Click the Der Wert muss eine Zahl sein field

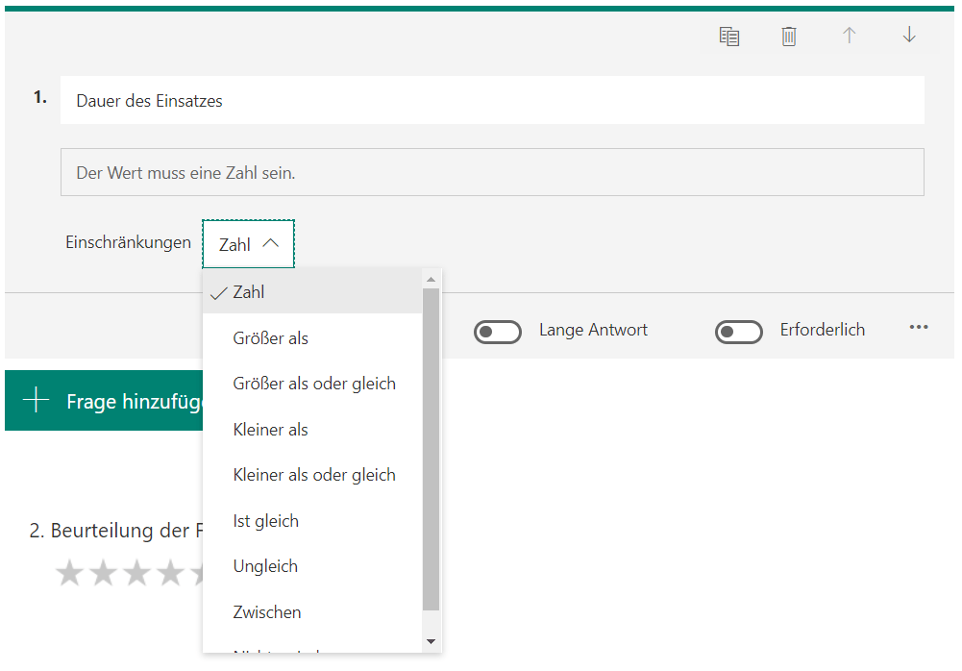point(492,171)
